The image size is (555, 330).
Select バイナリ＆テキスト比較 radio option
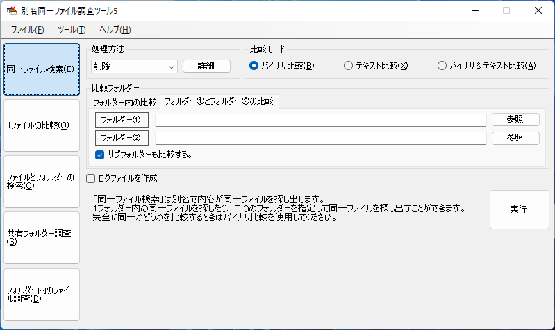(442, 66)
